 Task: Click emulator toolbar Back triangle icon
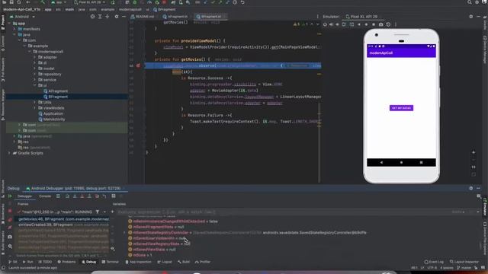tap(359, 24)
